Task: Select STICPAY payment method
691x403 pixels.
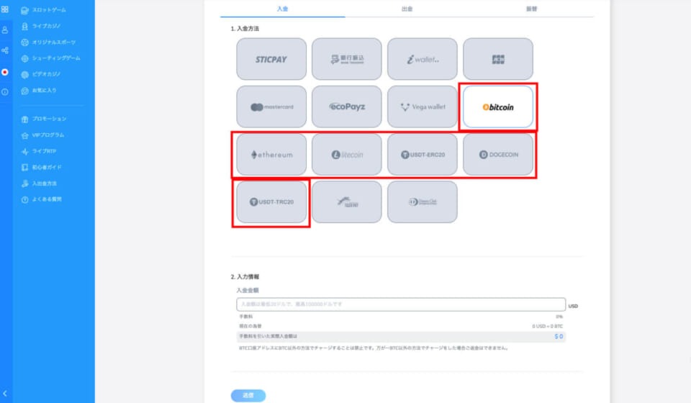Action: 271,59
